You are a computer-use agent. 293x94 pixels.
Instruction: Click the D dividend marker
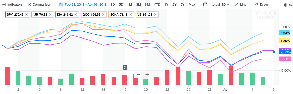point(125,68)
